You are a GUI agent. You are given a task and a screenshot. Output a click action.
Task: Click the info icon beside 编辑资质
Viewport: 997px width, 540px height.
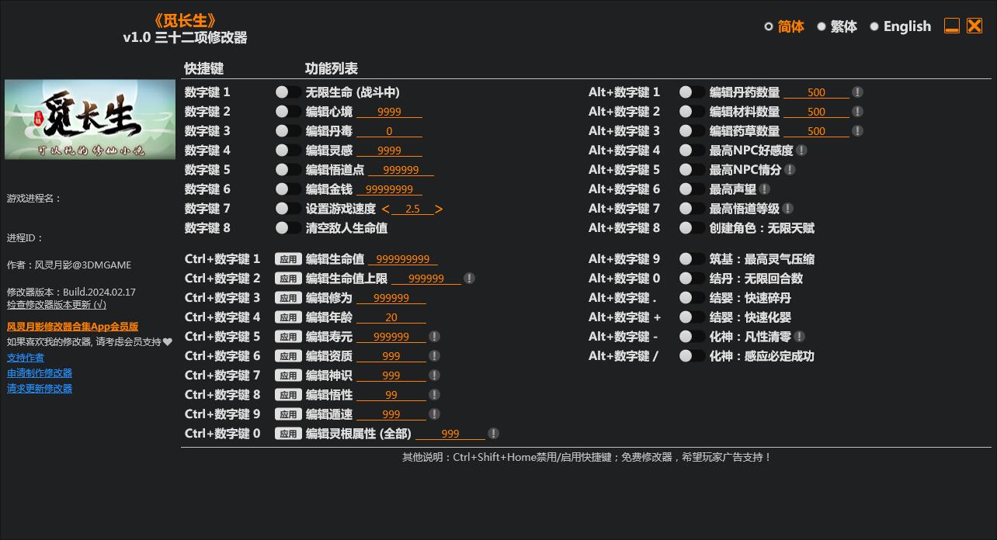coord(434,355)
